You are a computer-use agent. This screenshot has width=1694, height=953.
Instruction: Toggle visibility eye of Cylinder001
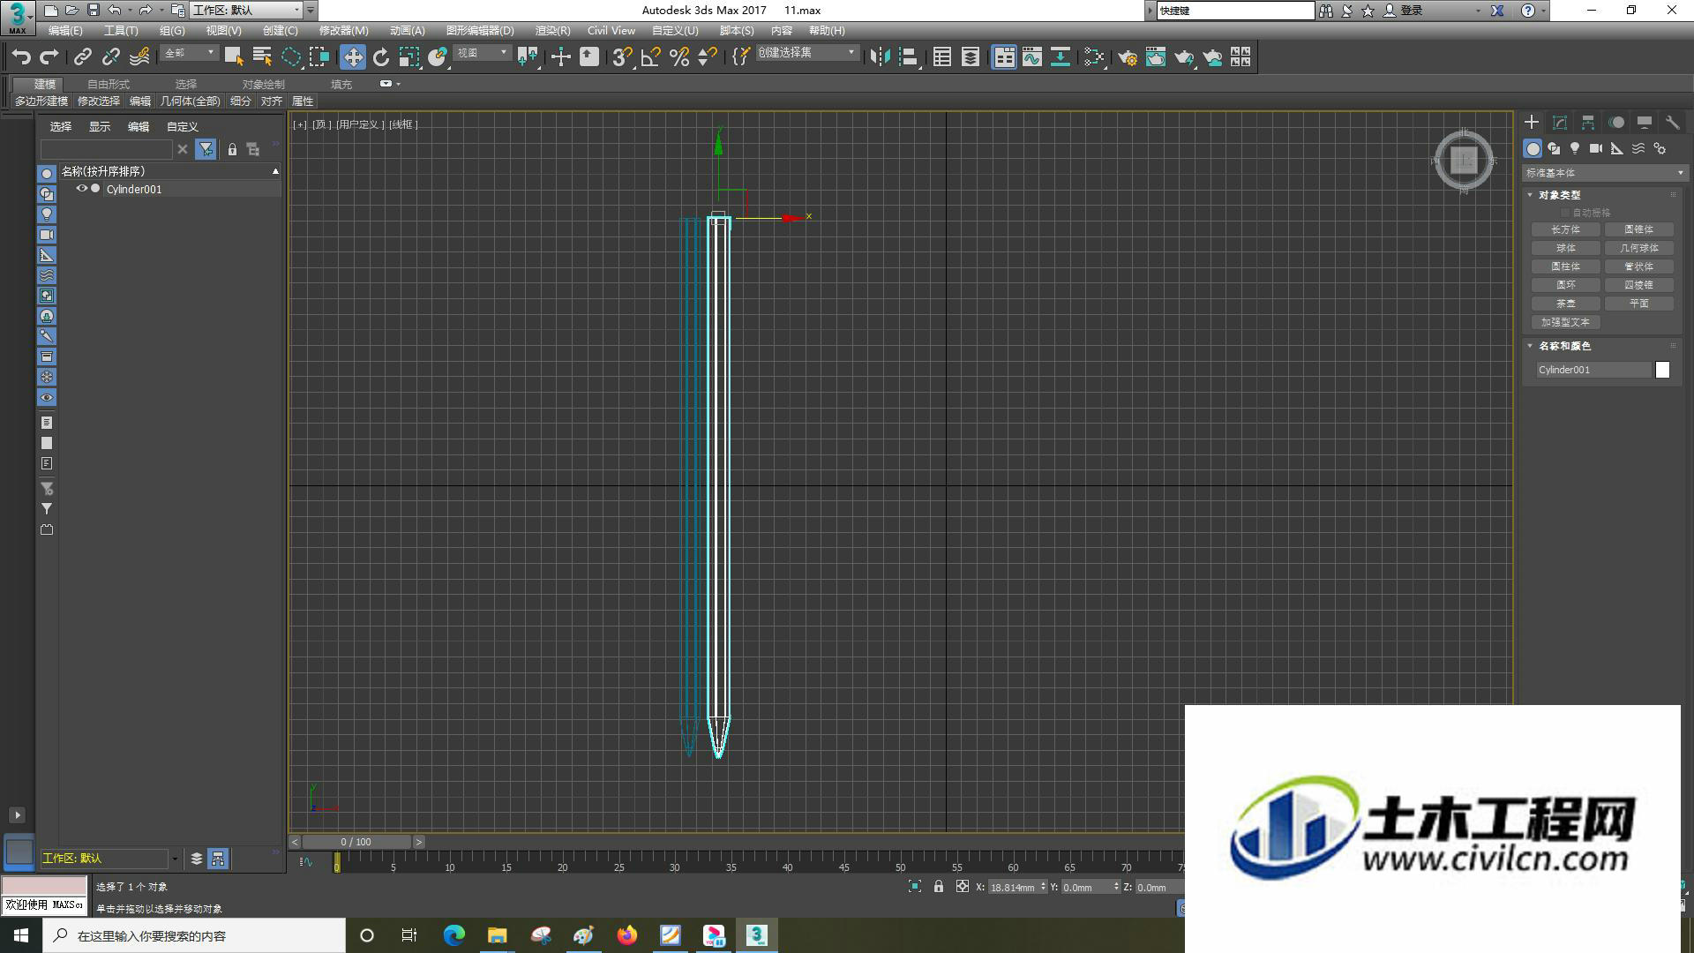[82, 189]
